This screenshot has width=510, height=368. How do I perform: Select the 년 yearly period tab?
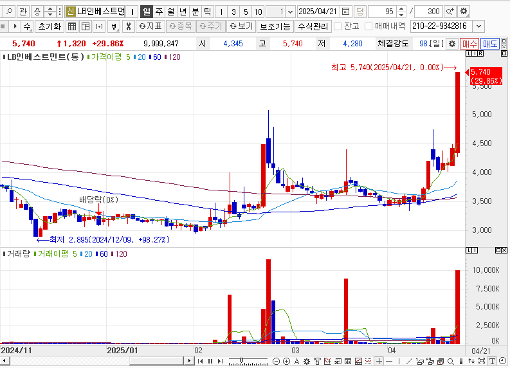pyautogui.click(x=183, y=12)
